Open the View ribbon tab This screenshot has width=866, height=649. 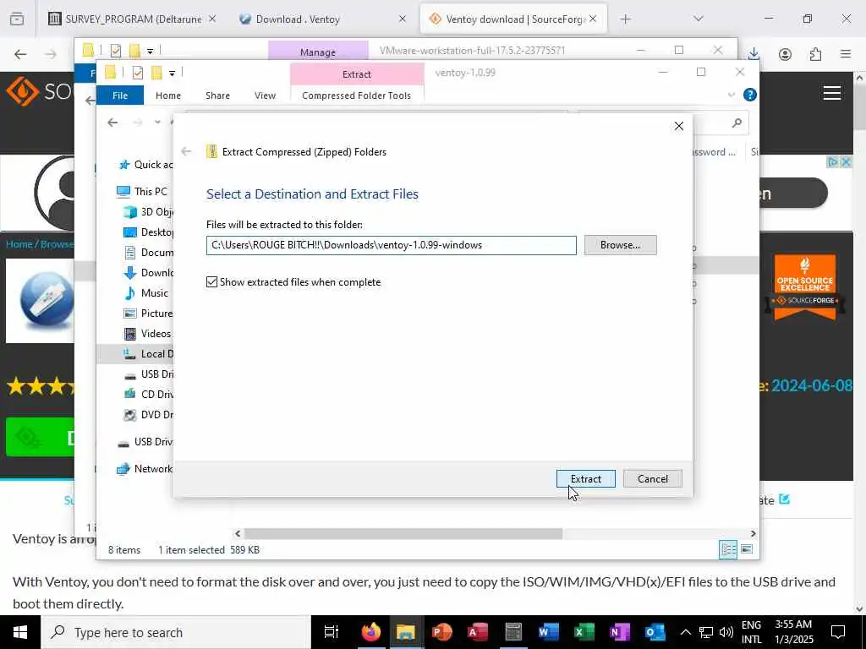(265, 95)
